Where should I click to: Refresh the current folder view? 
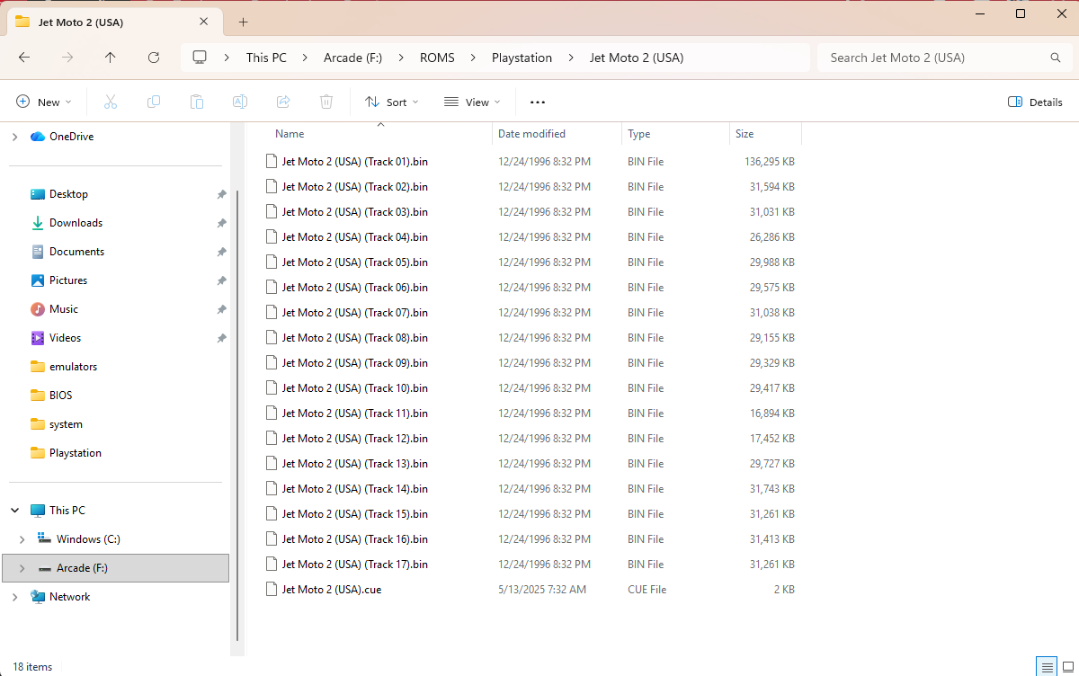pyautogui.click(x=154, y=58)
